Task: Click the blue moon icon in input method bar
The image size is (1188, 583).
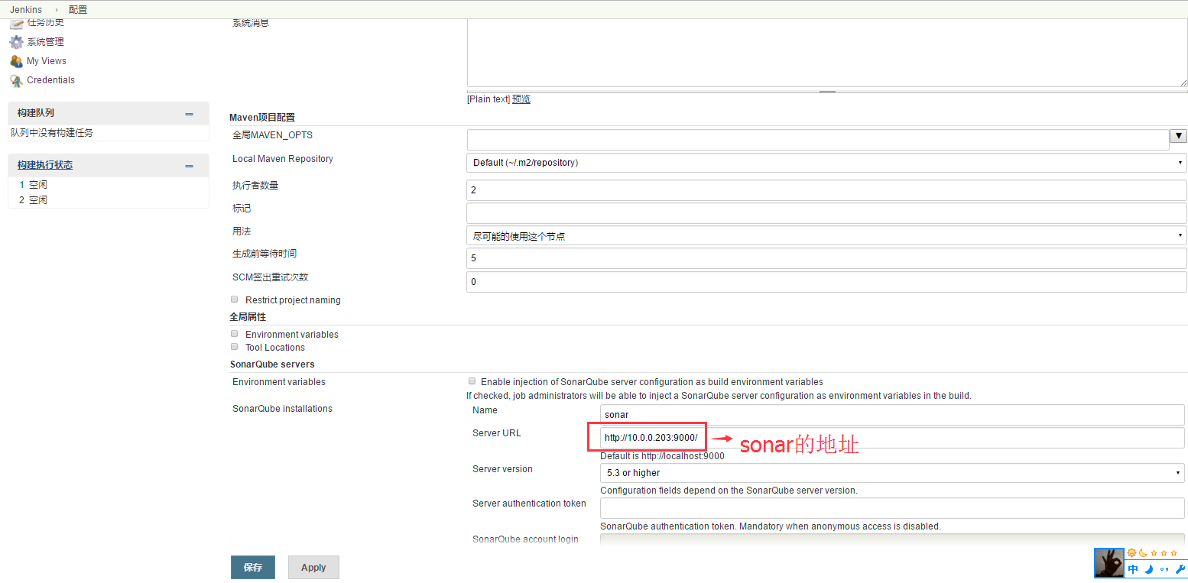Action: [x=1148, y=569]
